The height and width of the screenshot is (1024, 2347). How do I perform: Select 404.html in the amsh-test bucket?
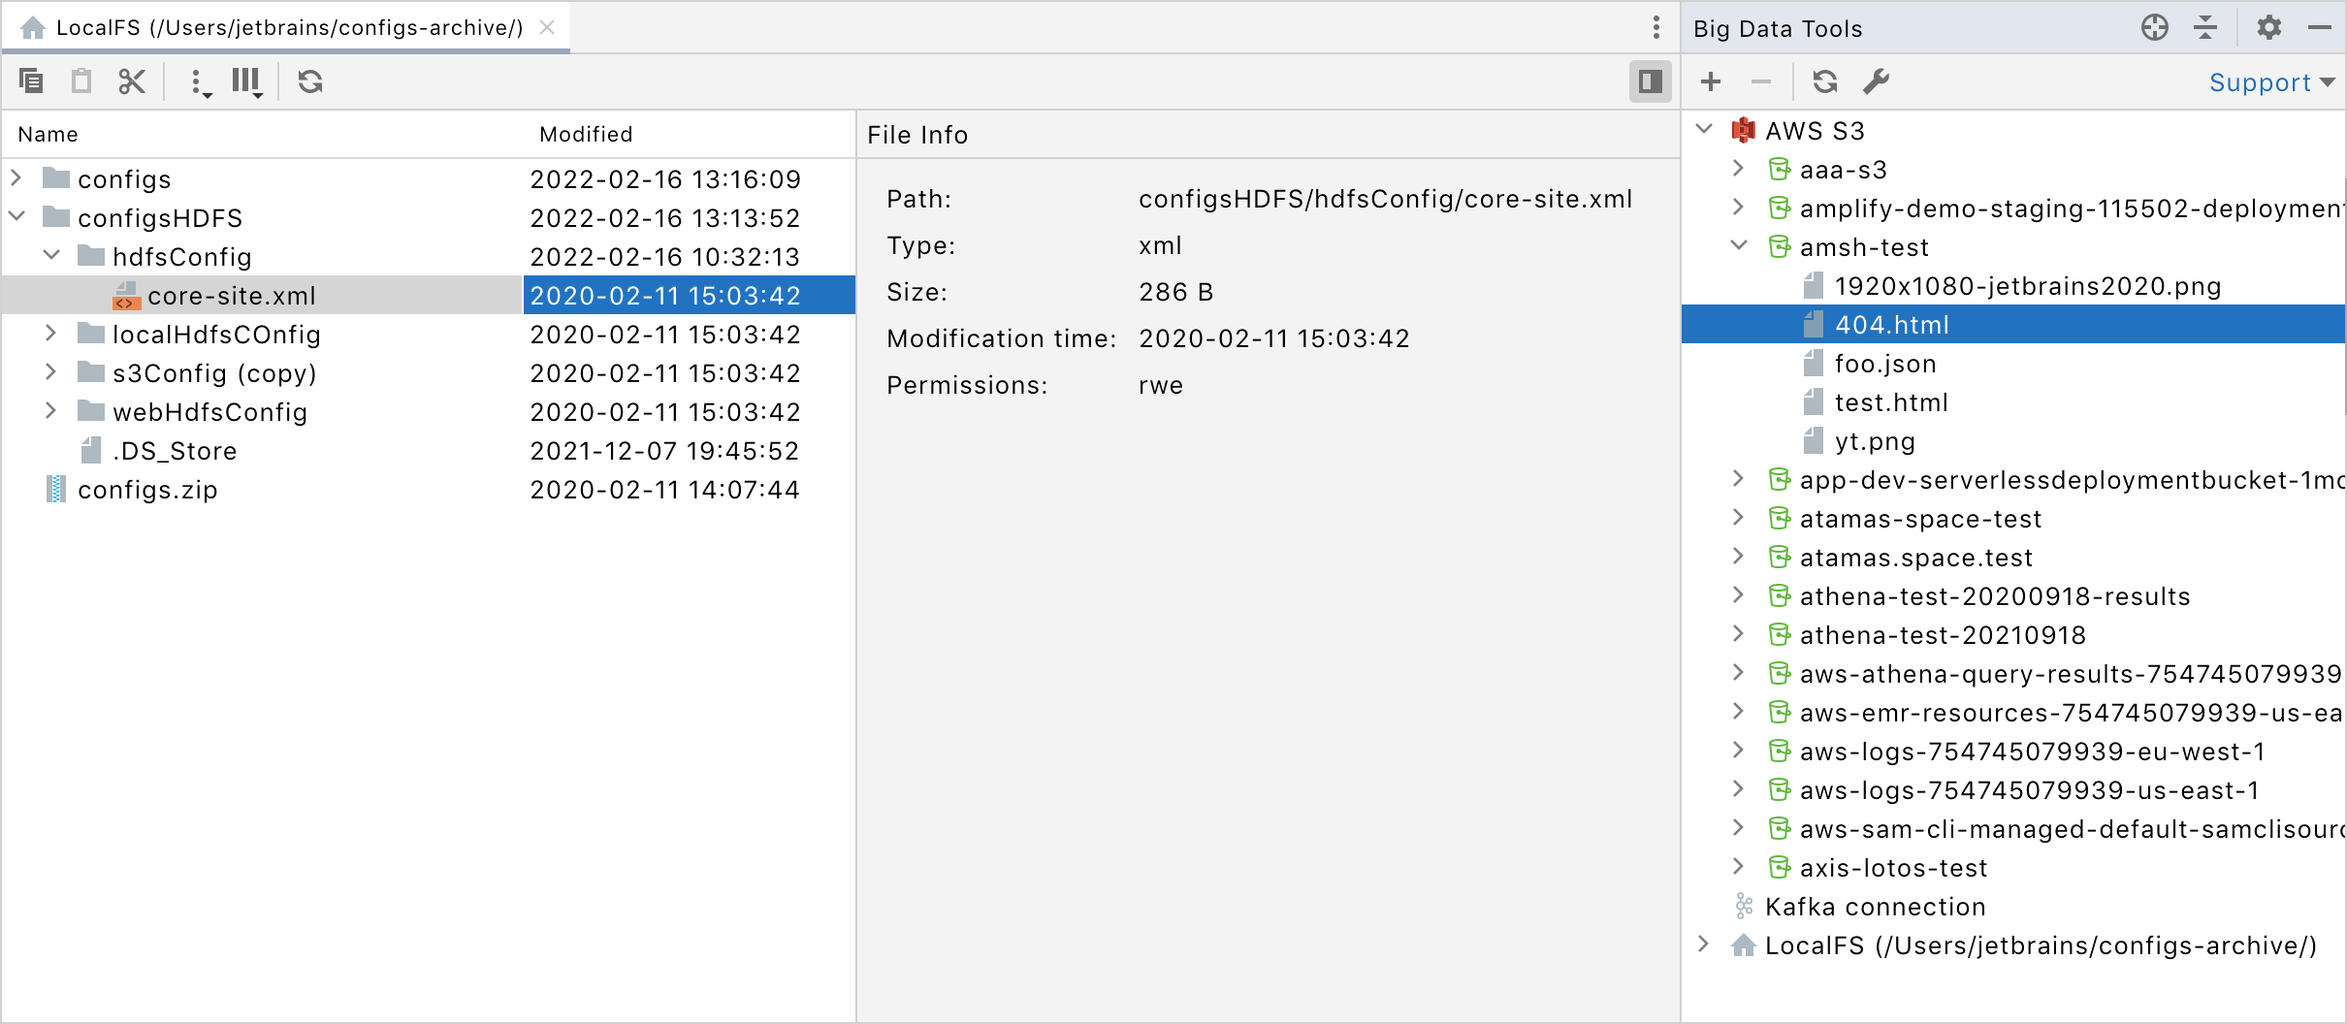coord(1891,324)
